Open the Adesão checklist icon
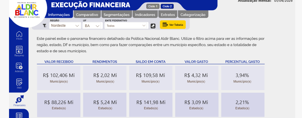 (19, 67)
